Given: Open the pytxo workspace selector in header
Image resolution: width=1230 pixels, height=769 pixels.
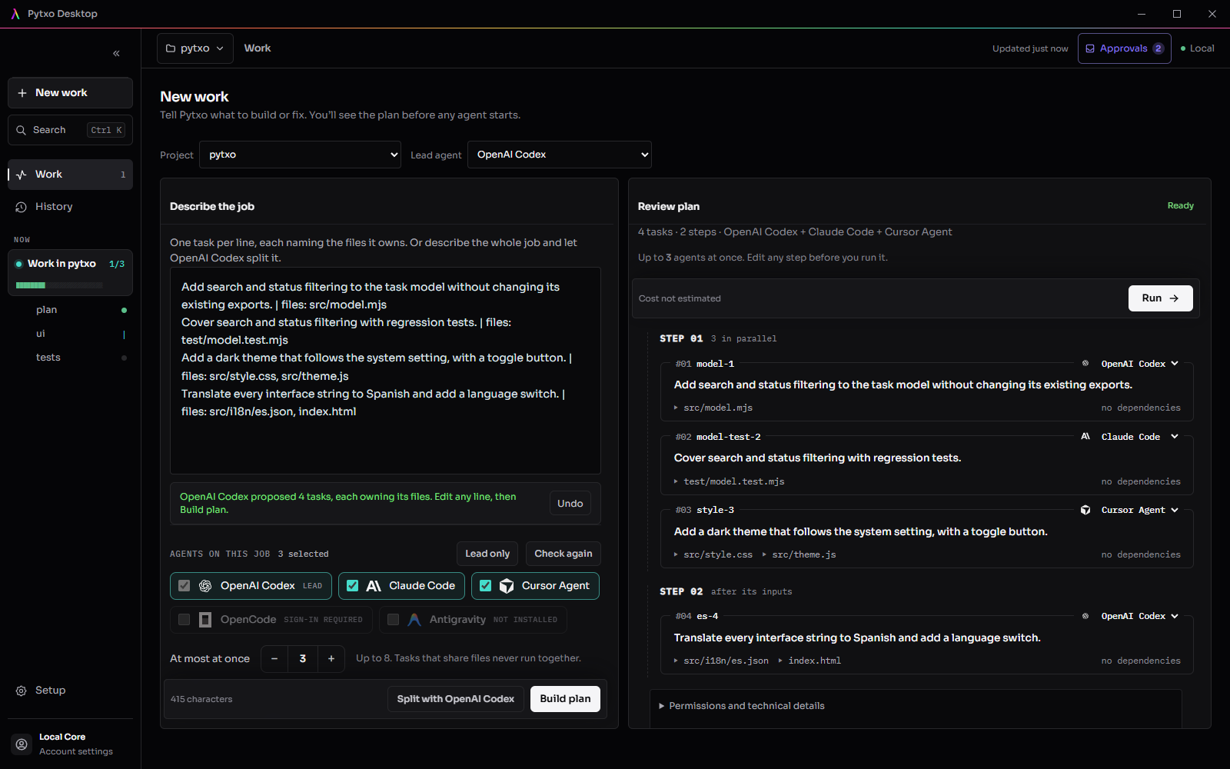Looking at the screenshot, I should coord(195,48).
